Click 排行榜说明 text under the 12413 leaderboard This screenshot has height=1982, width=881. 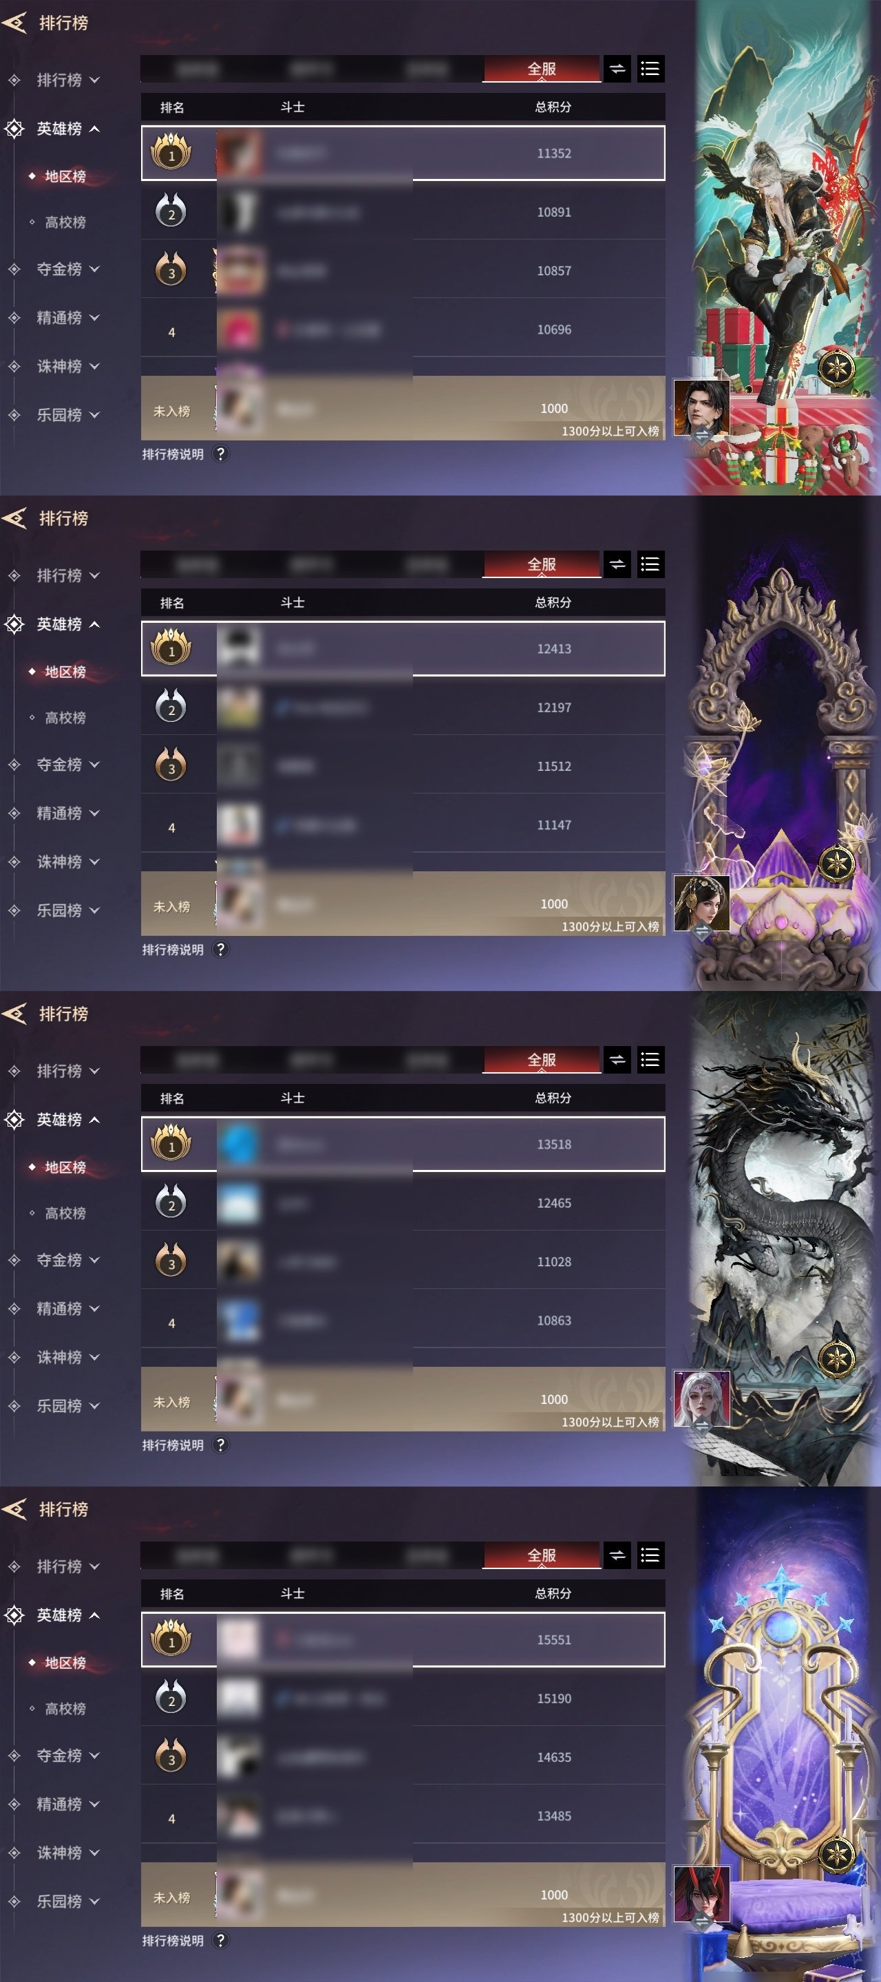coord(173,950)
